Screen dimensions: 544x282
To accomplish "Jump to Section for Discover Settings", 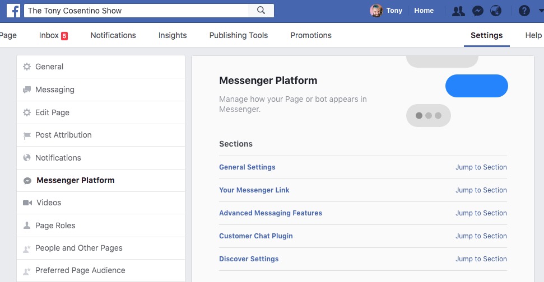I will 481,259.
